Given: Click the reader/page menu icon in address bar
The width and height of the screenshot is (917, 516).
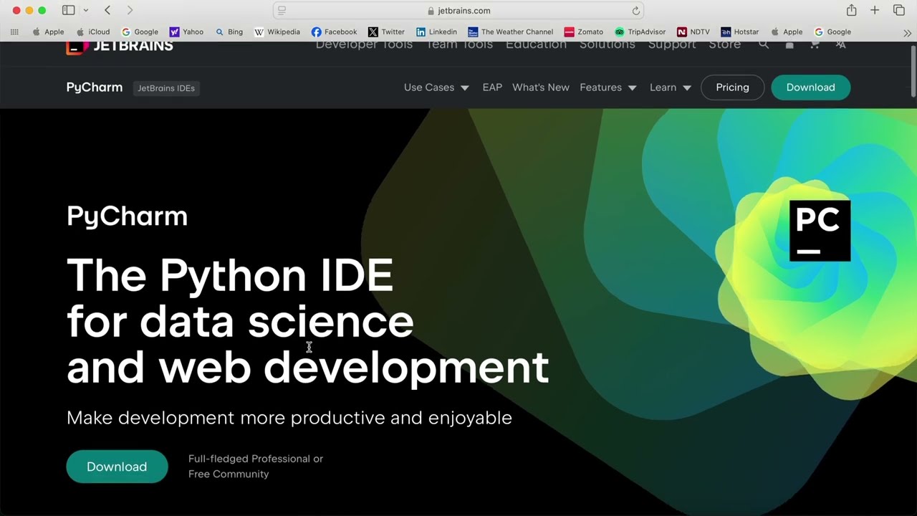Looking at the screenshot, I should pyautogui.click(x=282, y=10).
